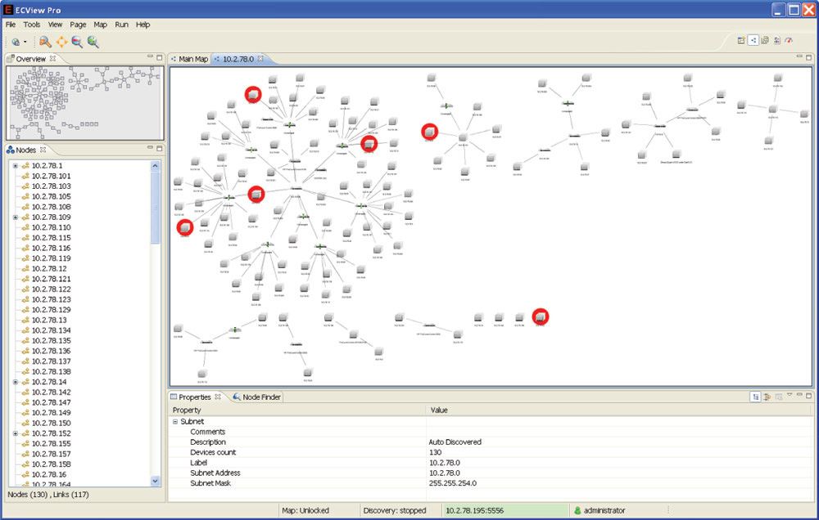This screenshot has height=520, width=819.
Task: Open the Tools menu
Action: pos(31,25)
